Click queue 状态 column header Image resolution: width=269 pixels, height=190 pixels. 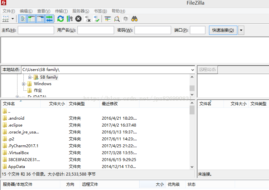pyautogui.click(x=210, y=184)
